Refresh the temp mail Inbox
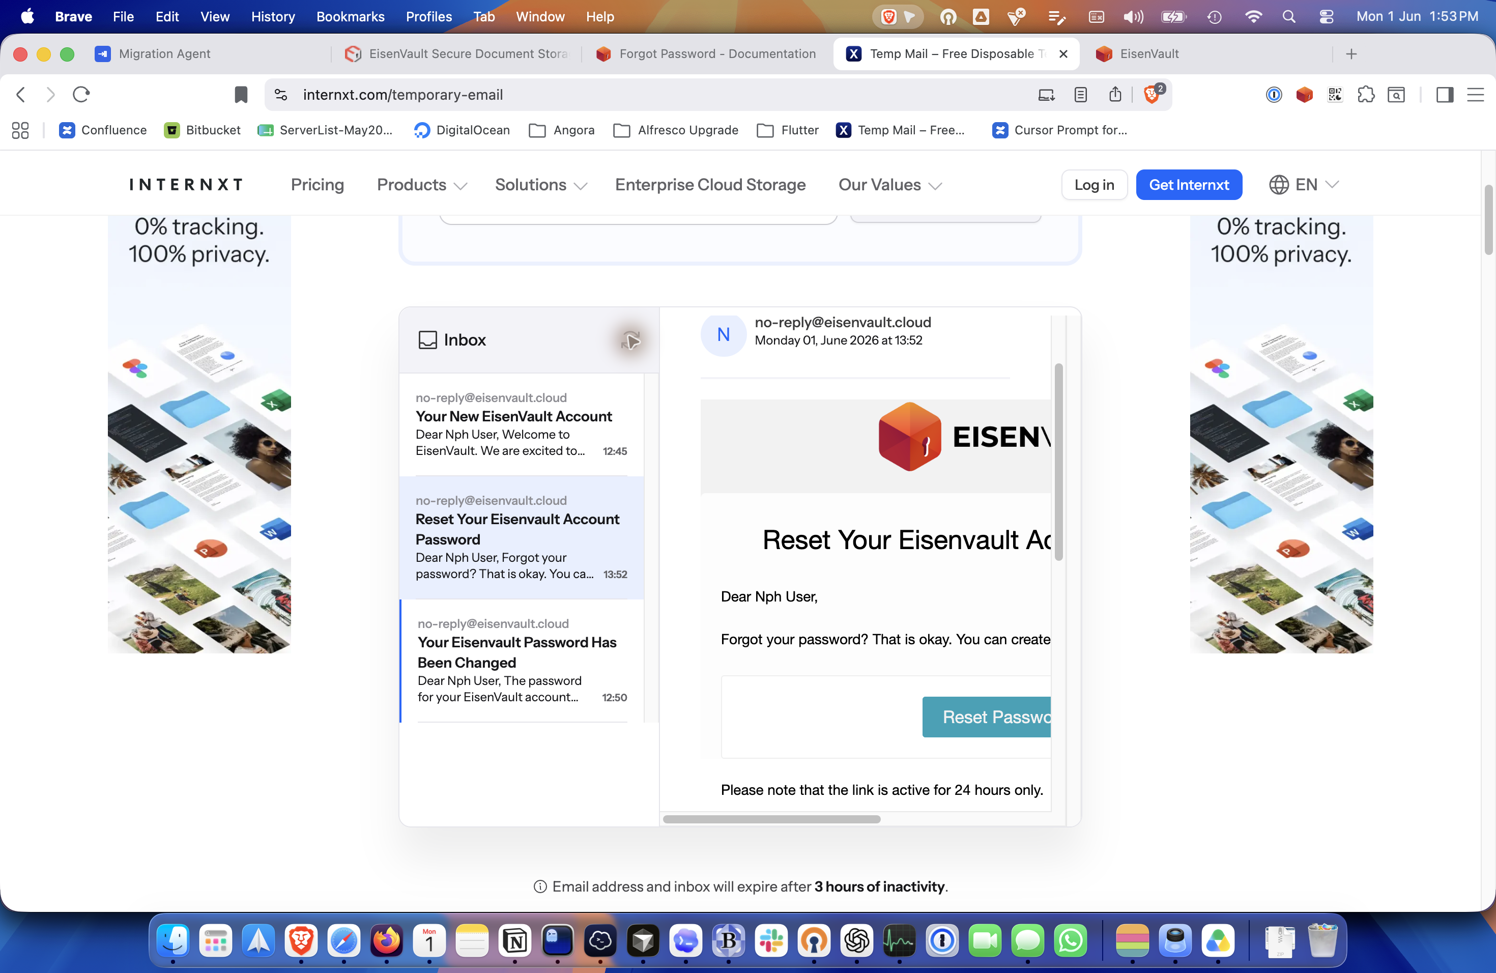The width and height of the screenshot is (1496, 973). [x=630, y=340]
